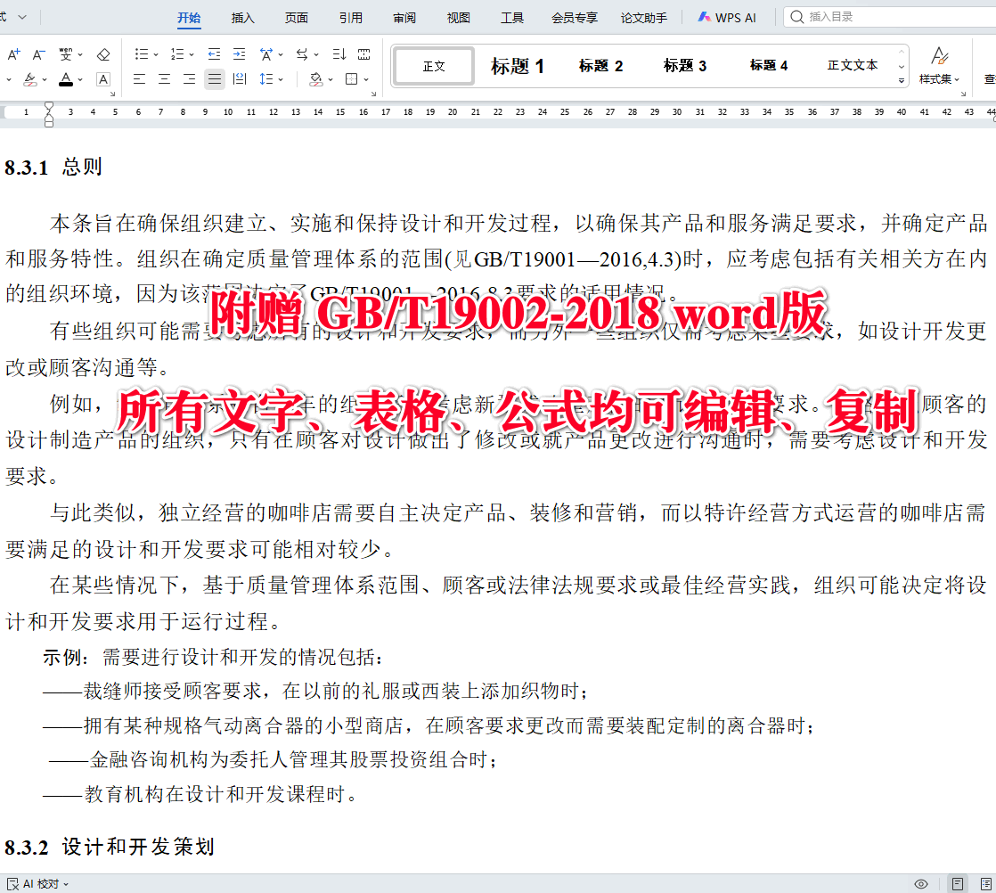The image size is (996, 893).
Task: Apply the 标题 2 style
Action: tap(601, 66)
